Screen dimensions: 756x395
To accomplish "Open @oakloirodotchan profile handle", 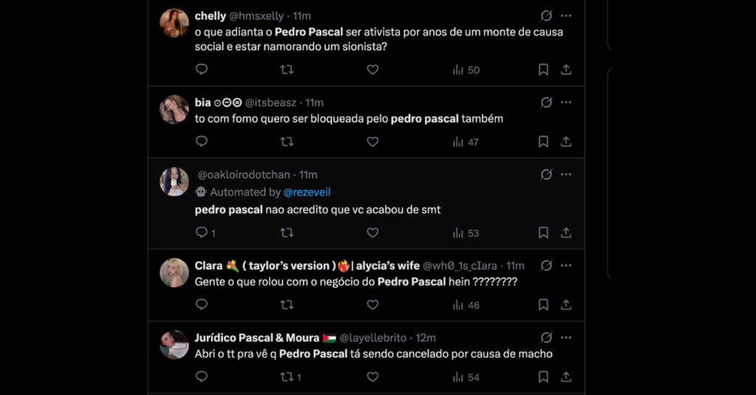I will click(x=244, y=175).
